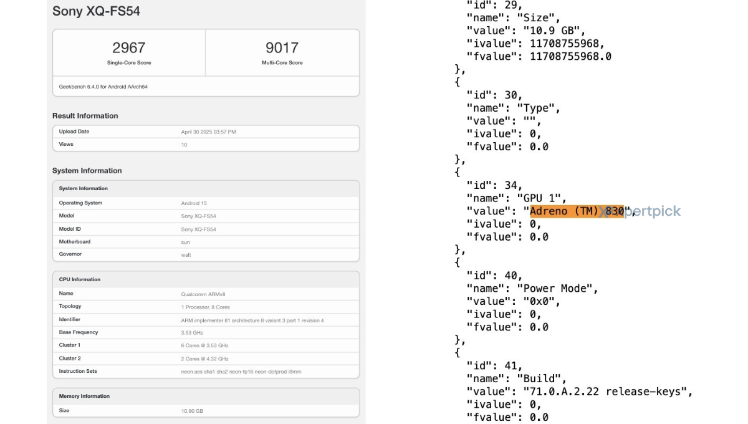748x424 pixels.
Task: Click the Result Information heading
Action: coord(85,116)
